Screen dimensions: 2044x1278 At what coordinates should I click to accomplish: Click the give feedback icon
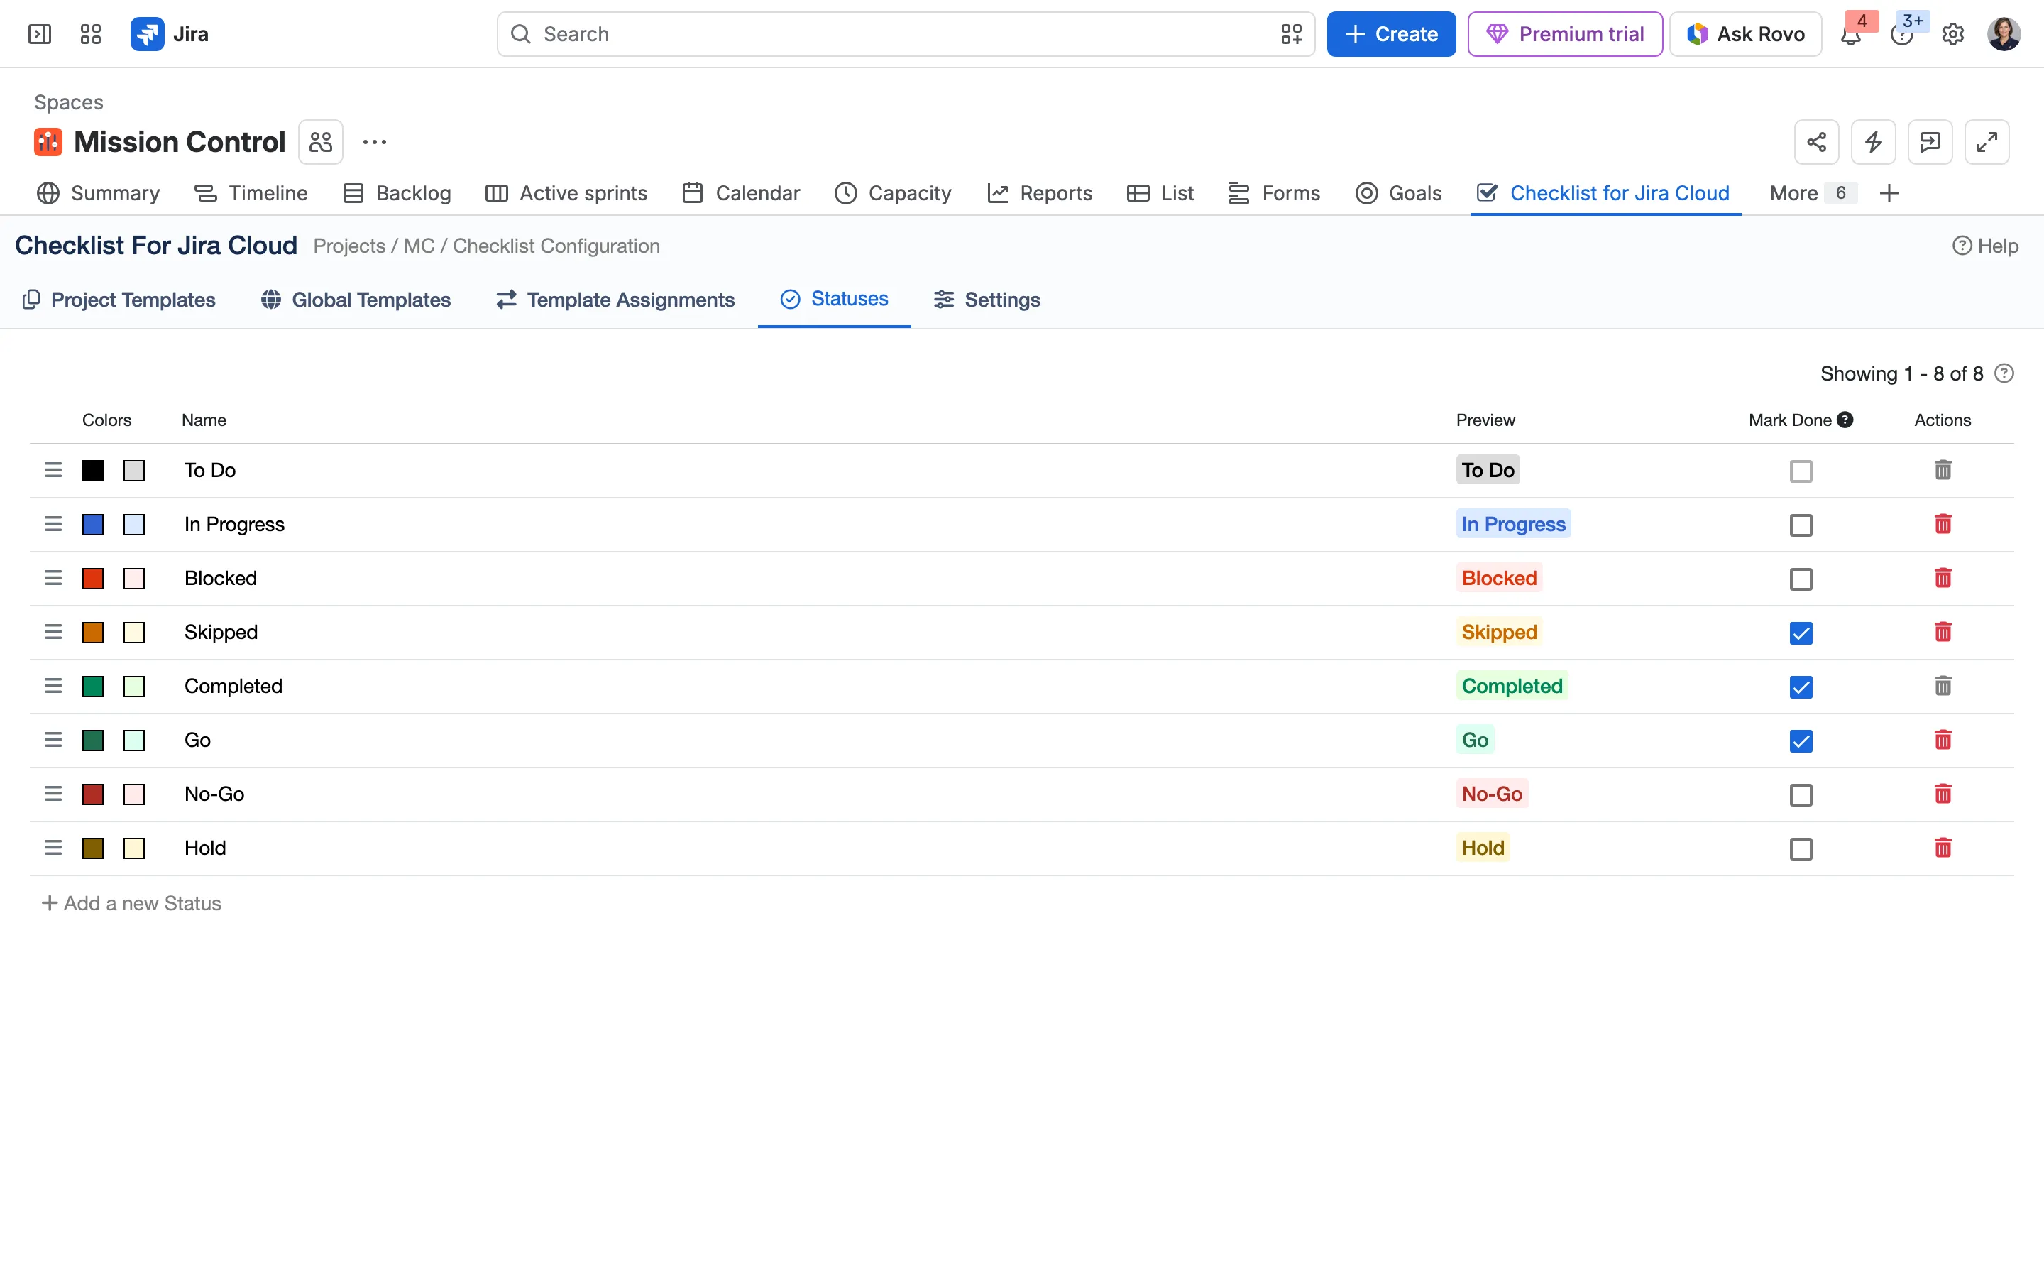pos(1930,142)
